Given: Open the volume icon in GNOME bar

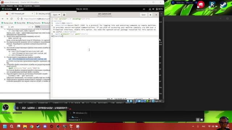Looking at the screenshot, I should [x=153, y=9].
